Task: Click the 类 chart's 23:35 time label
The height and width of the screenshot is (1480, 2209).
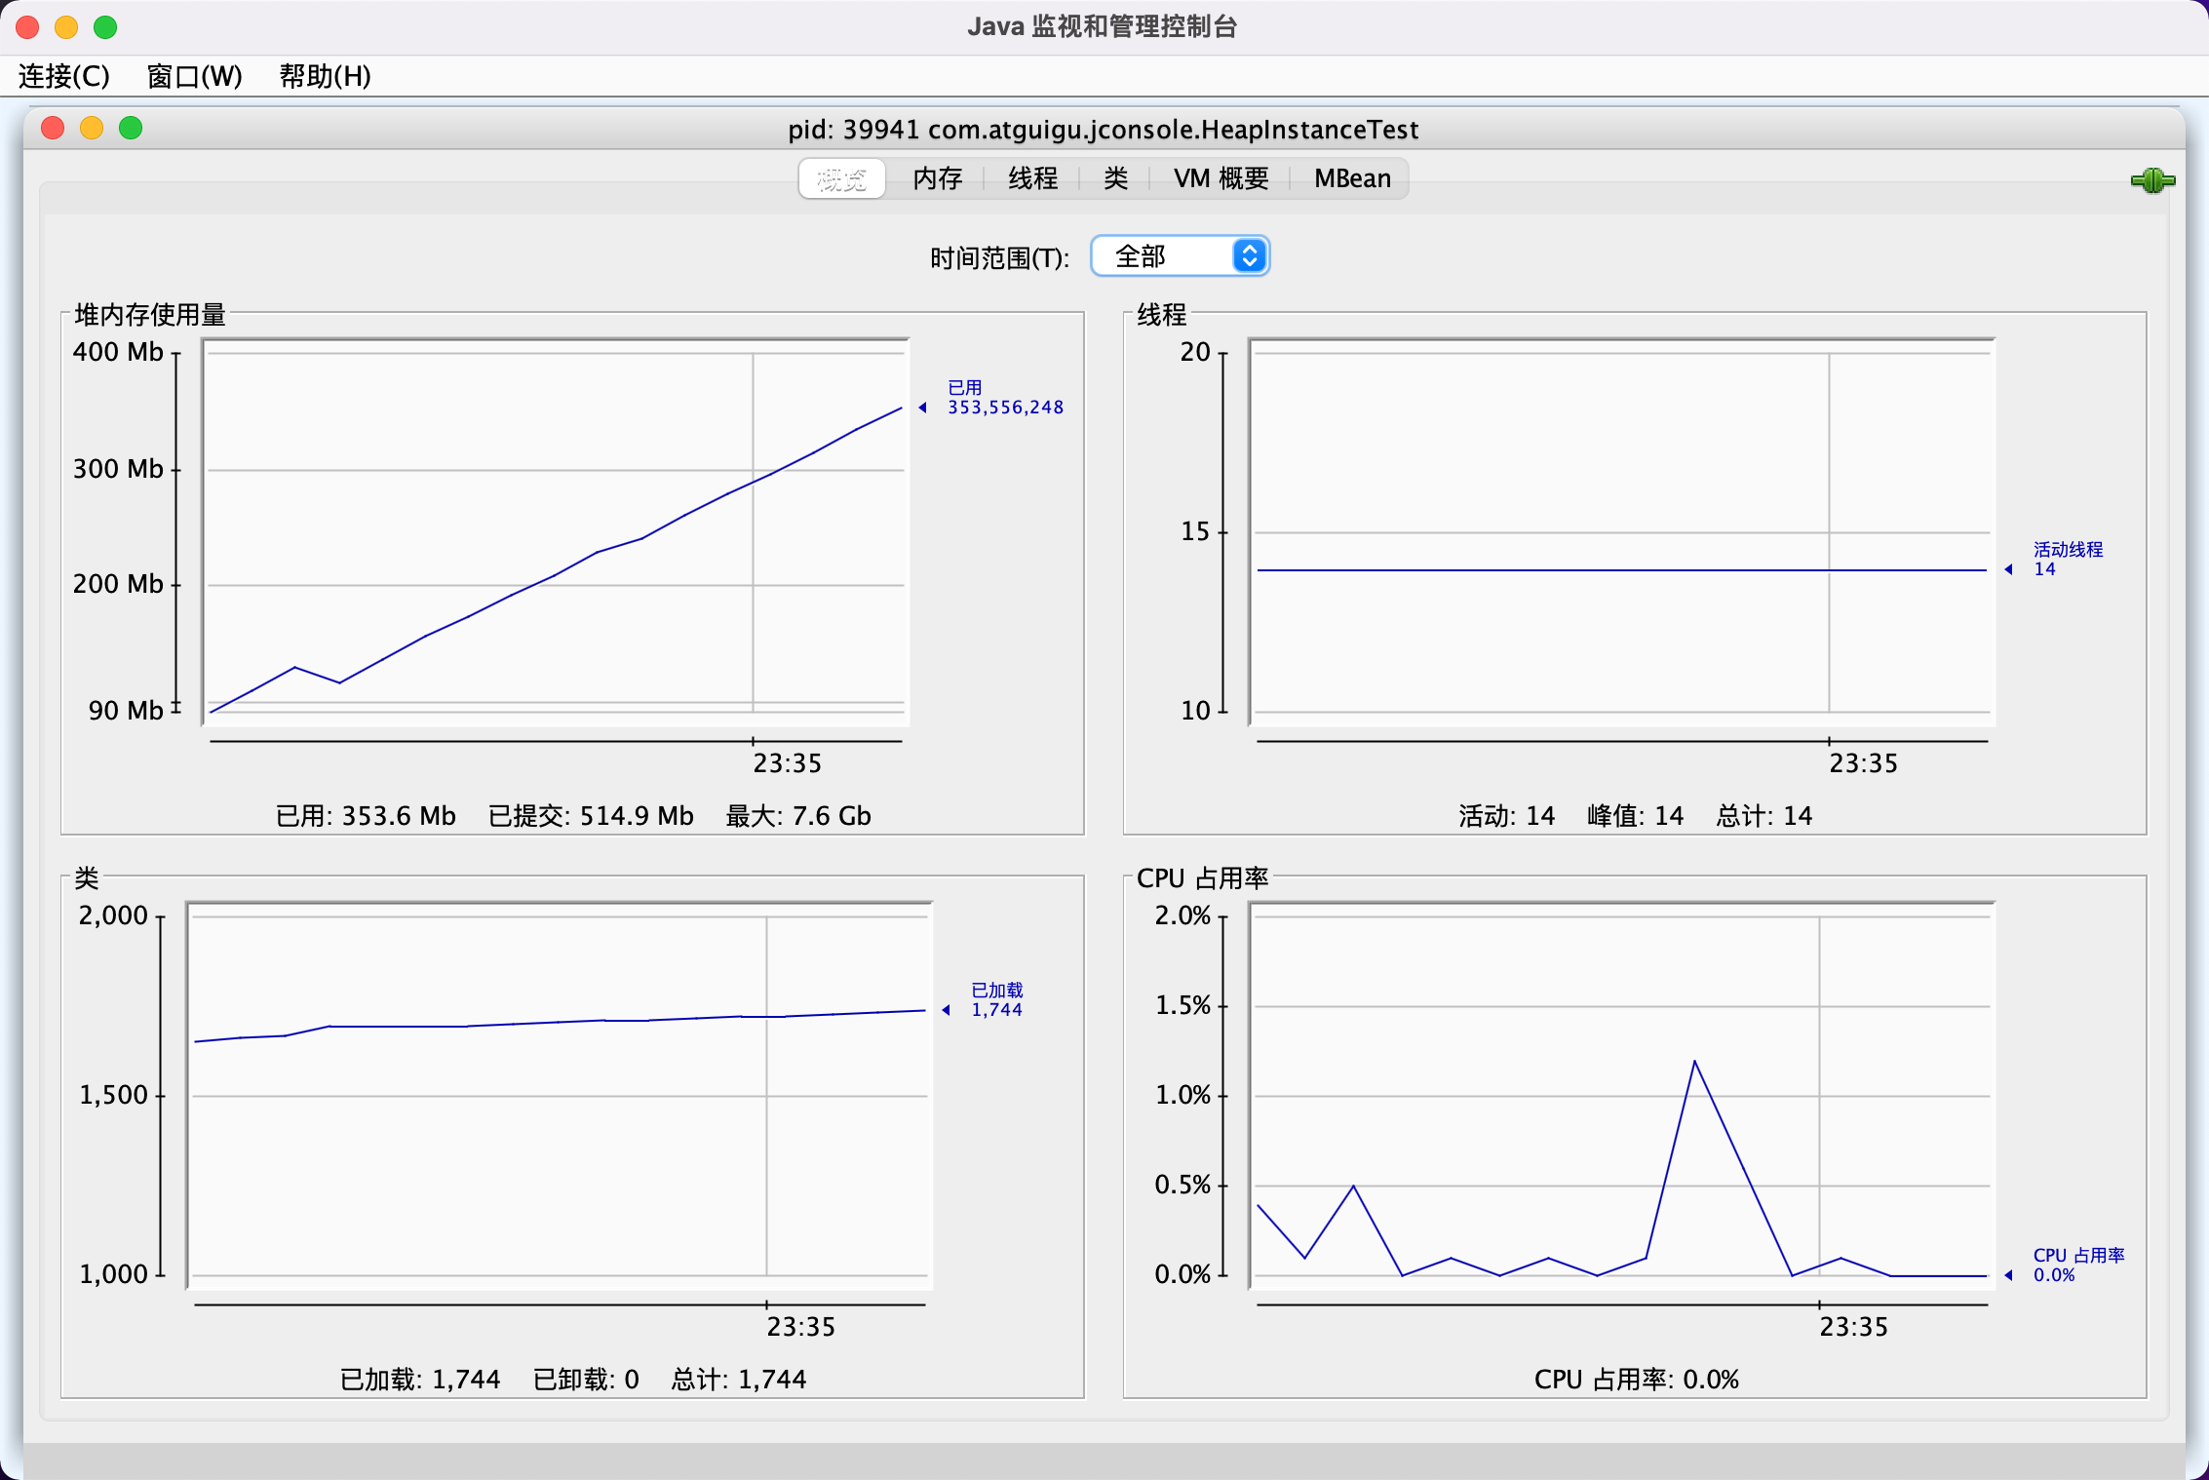Action: [x=801, y=1327]
